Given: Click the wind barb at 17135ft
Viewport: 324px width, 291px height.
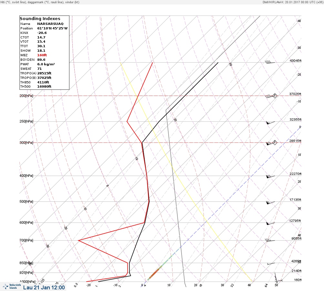Looking at the screenshot, I should [270, 202].
